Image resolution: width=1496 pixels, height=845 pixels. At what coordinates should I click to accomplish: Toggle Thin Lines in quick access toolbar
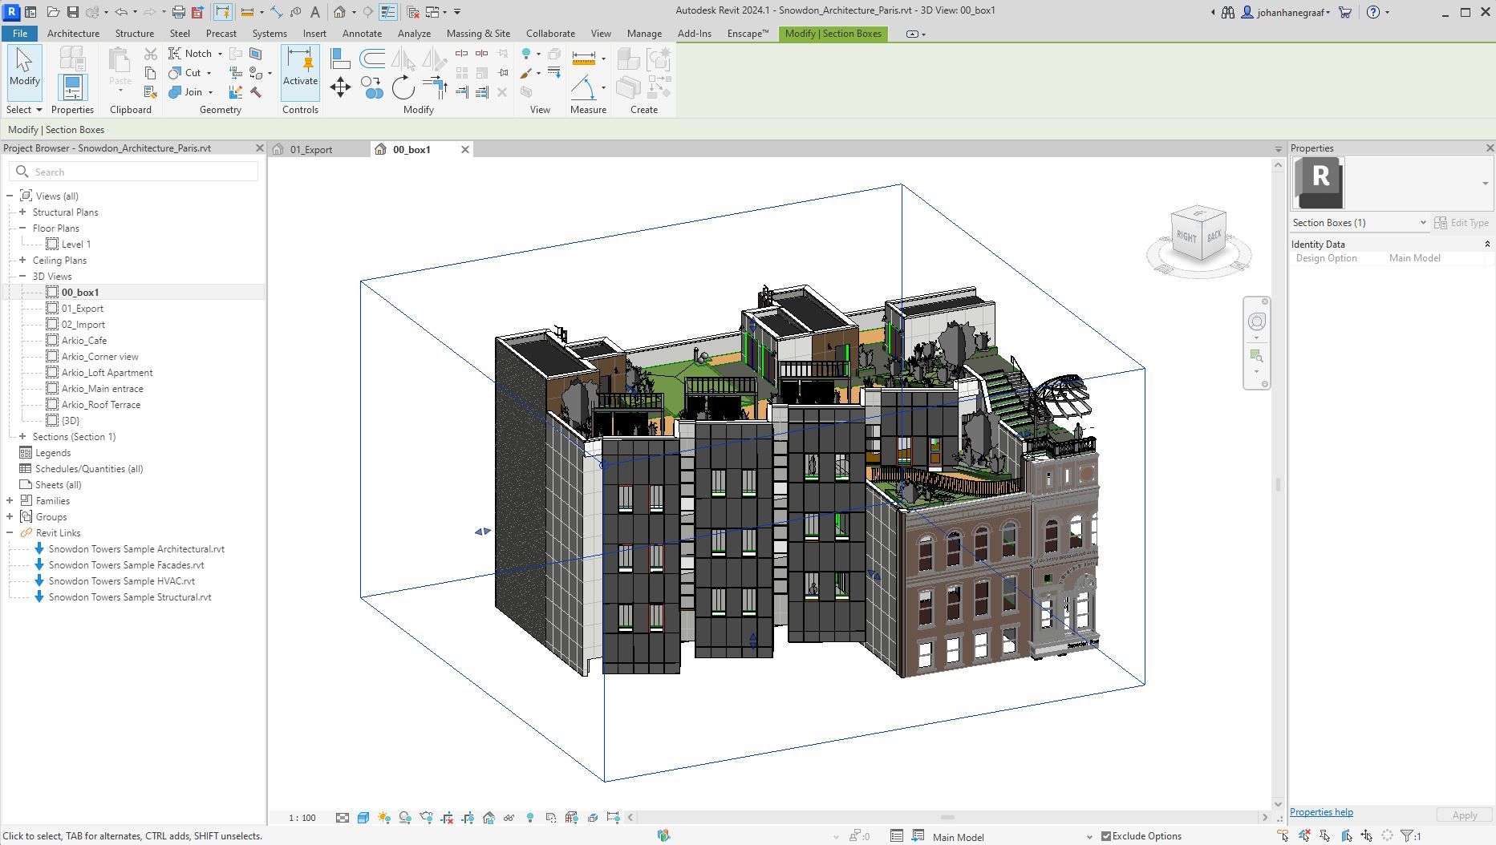(387, 12)
